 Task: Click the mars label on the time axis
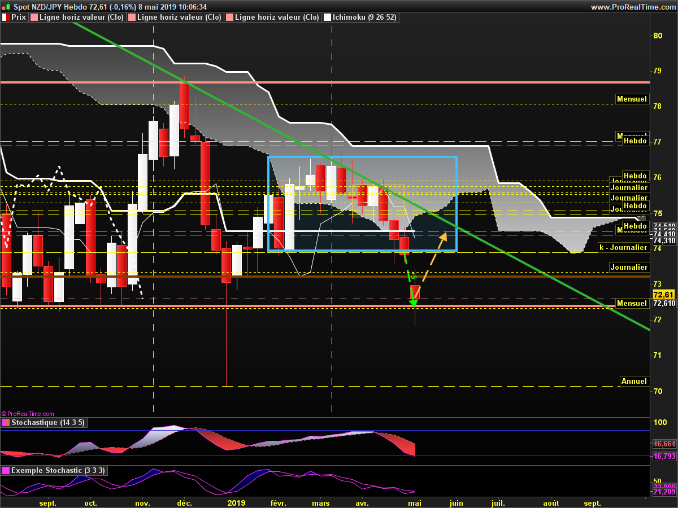pos(321,502)
